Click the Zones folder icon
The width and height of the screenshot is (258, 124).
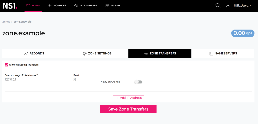(28, 5)
